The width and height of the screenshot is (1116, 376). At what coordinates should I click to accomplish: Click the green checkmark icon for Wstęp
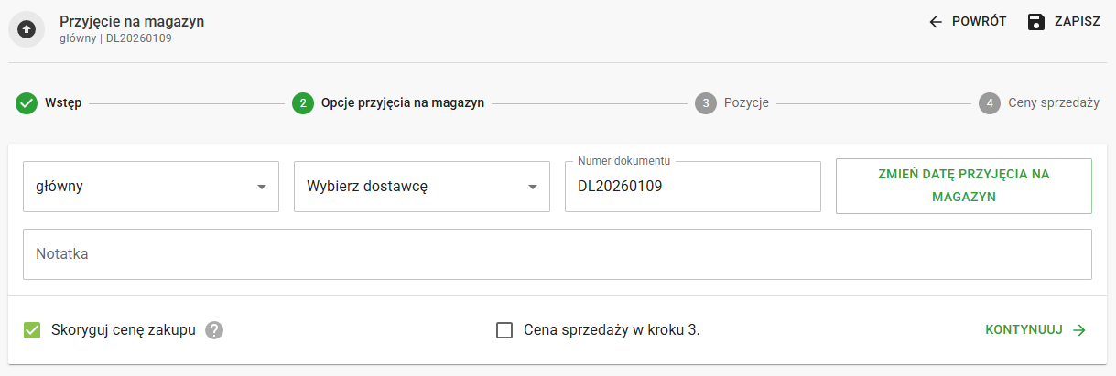click(27, 103)
